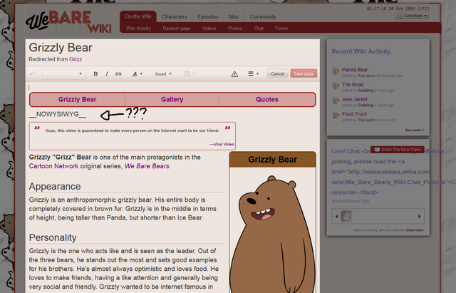456x293 pixels.
Task: Undo the last edit with the arrow icon
Action: tap(33, 74)
